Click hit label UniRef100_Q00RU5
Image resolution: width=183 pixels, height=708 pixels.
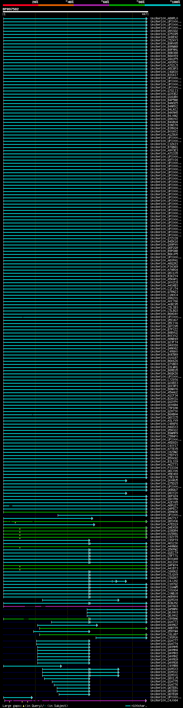point(164,481)
